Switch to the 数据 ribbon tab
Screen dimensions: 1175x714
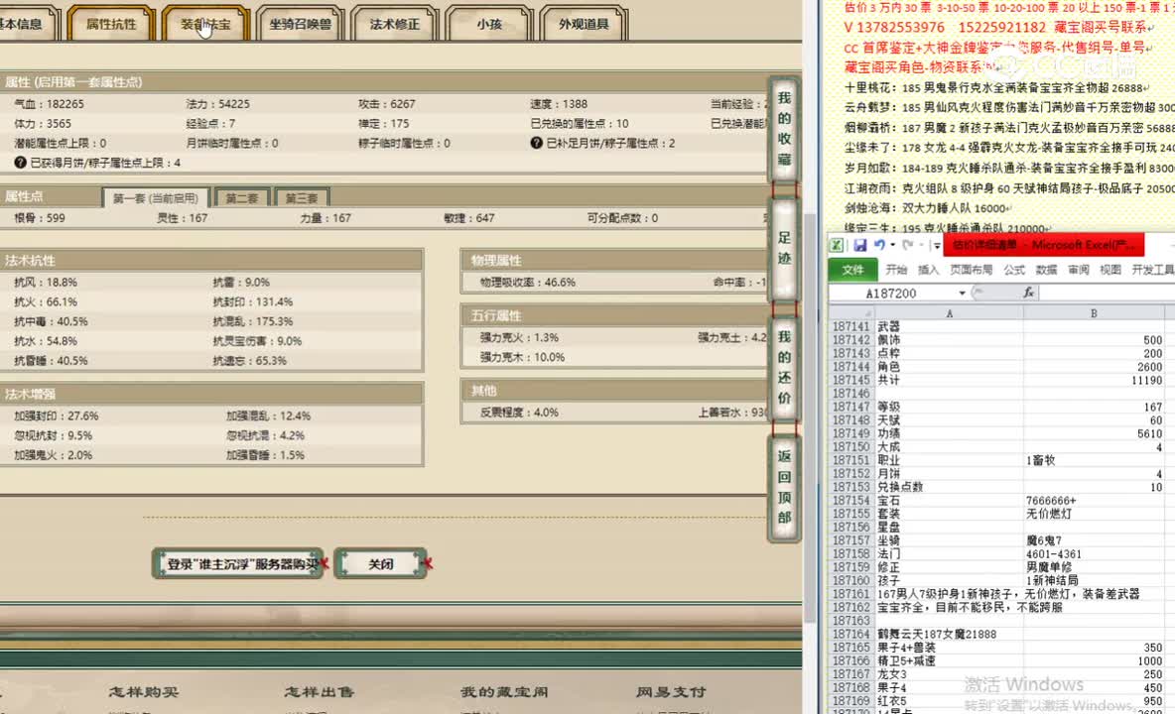click(x=1047, y=270)
